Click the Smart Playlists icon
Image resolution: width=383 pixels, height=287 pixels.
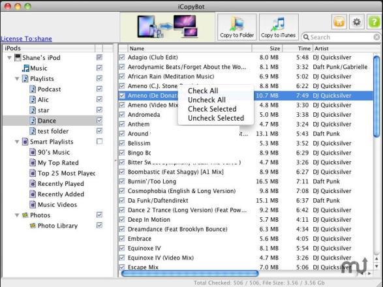point(25,142)
